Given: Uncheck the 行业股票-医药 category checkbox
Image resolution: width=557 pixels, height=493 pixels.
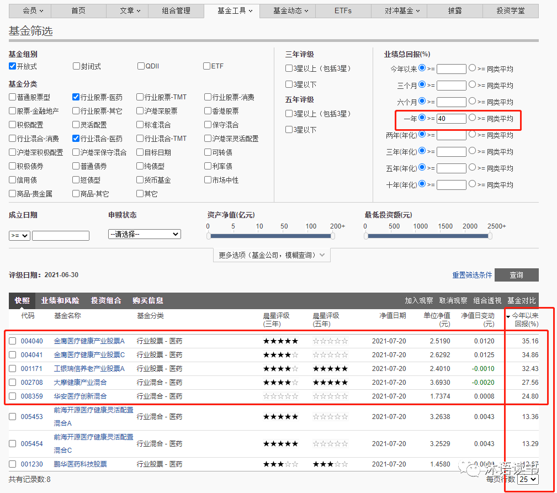Looking at the screenshot, I should tap(76, 97).
